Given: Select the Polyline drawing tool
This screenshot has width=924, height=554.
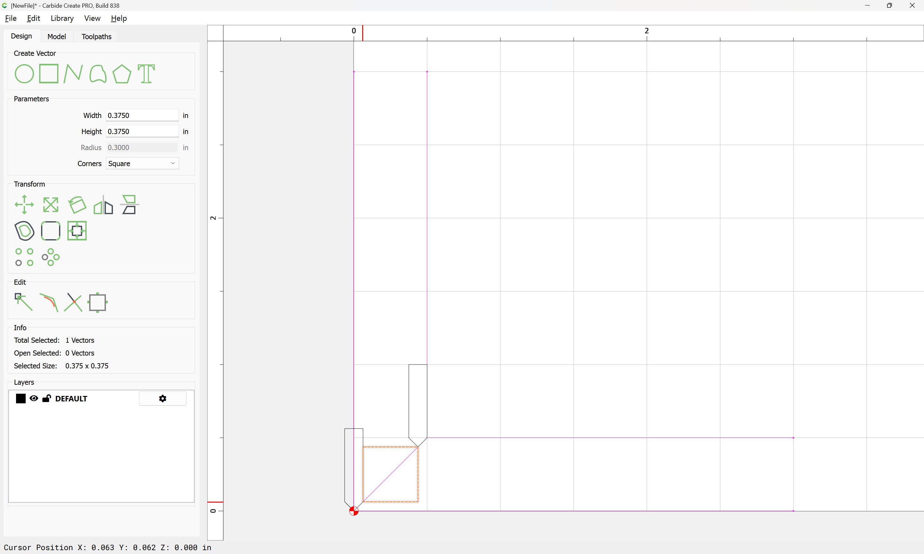Looking at the screenshot, I should [73, 73].
